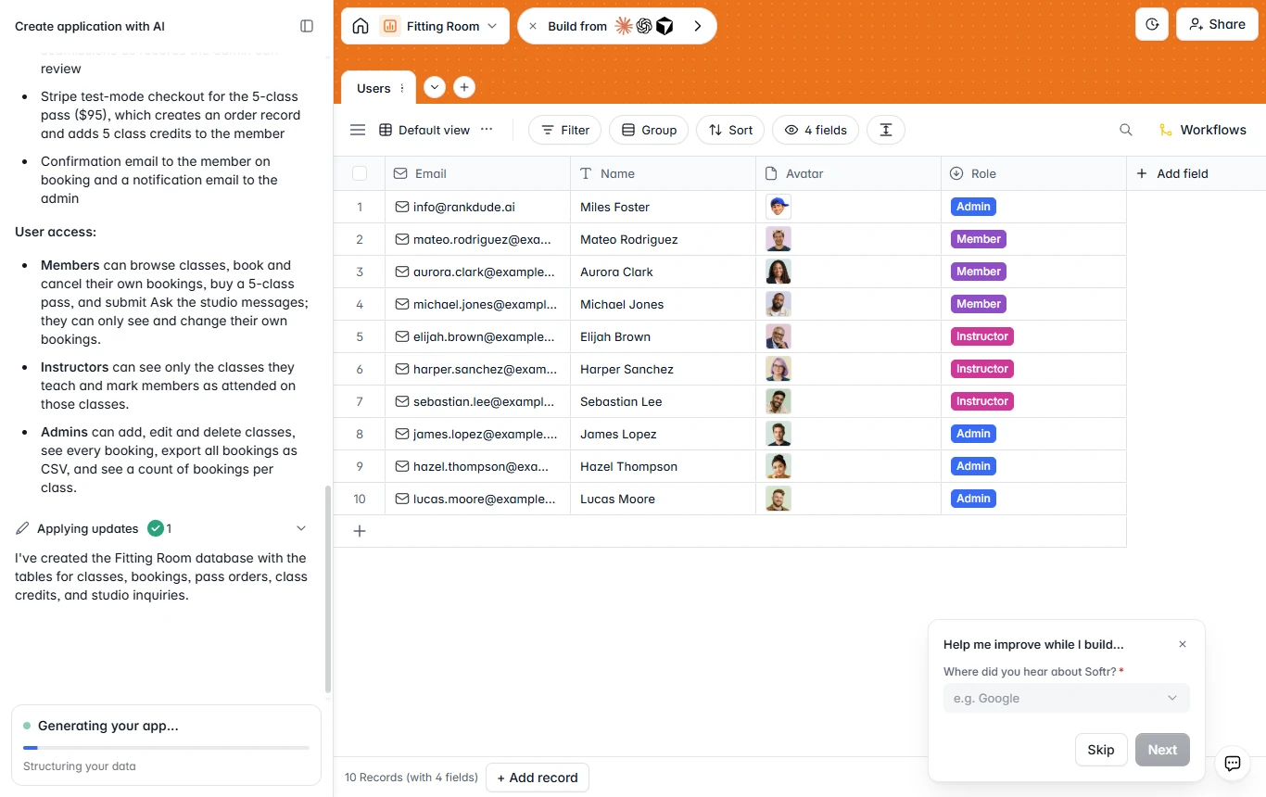Add a new table

click(x=464, y=87)
